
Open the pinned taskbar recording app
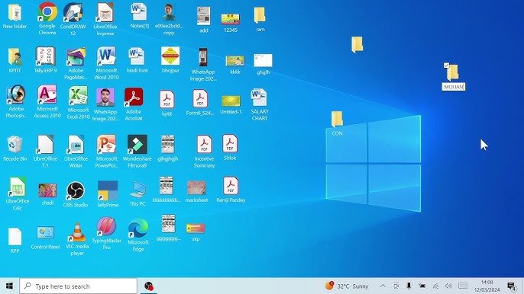click(x=149, y=286)
